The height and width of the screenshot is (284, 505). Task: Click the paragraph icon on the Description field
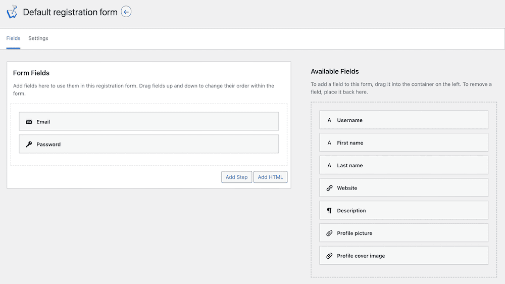pos(329,211)
